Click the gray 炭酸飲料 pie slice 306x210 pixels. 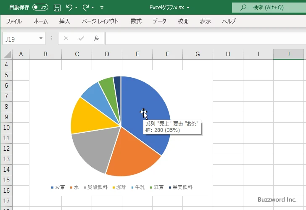(x=94, y=148)
